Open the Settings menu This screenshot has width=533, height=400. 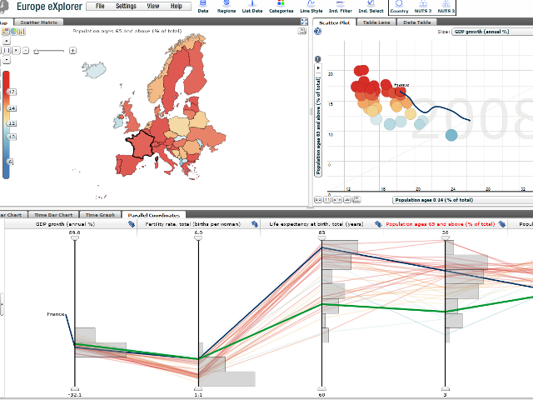[x=126, y=6]
